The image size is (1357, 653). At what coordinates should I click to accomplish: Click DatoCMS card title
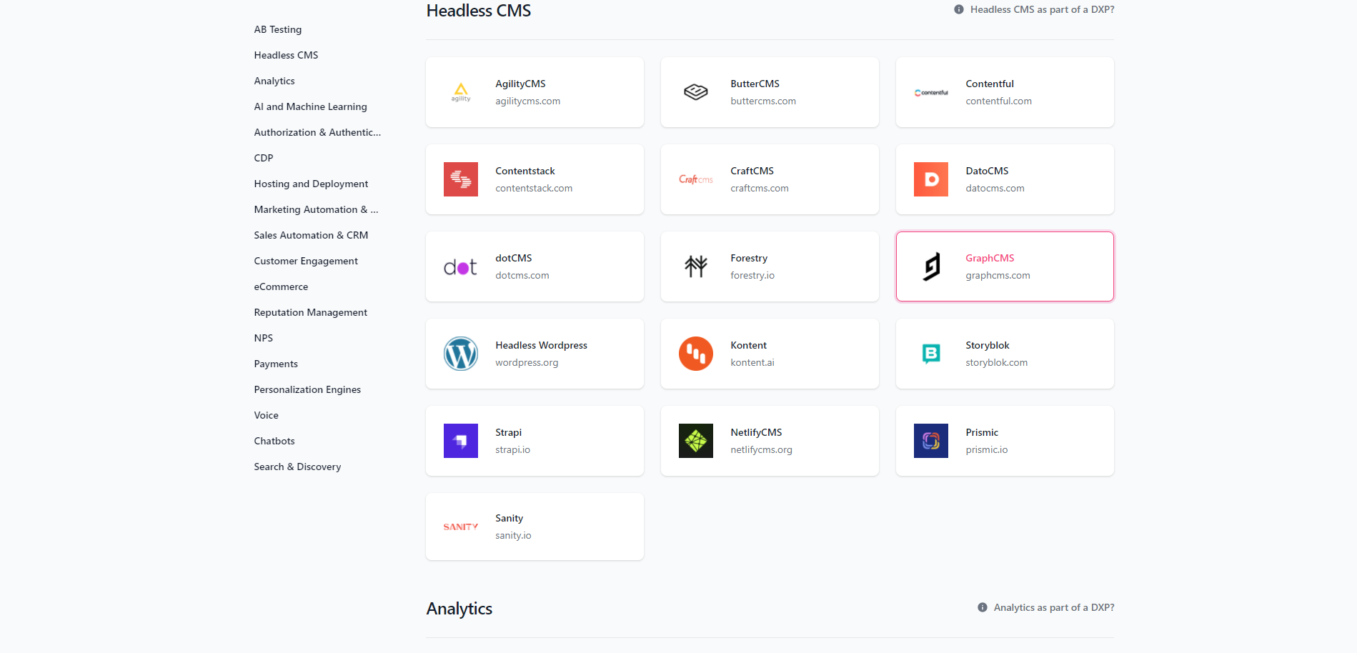(987, 171)
